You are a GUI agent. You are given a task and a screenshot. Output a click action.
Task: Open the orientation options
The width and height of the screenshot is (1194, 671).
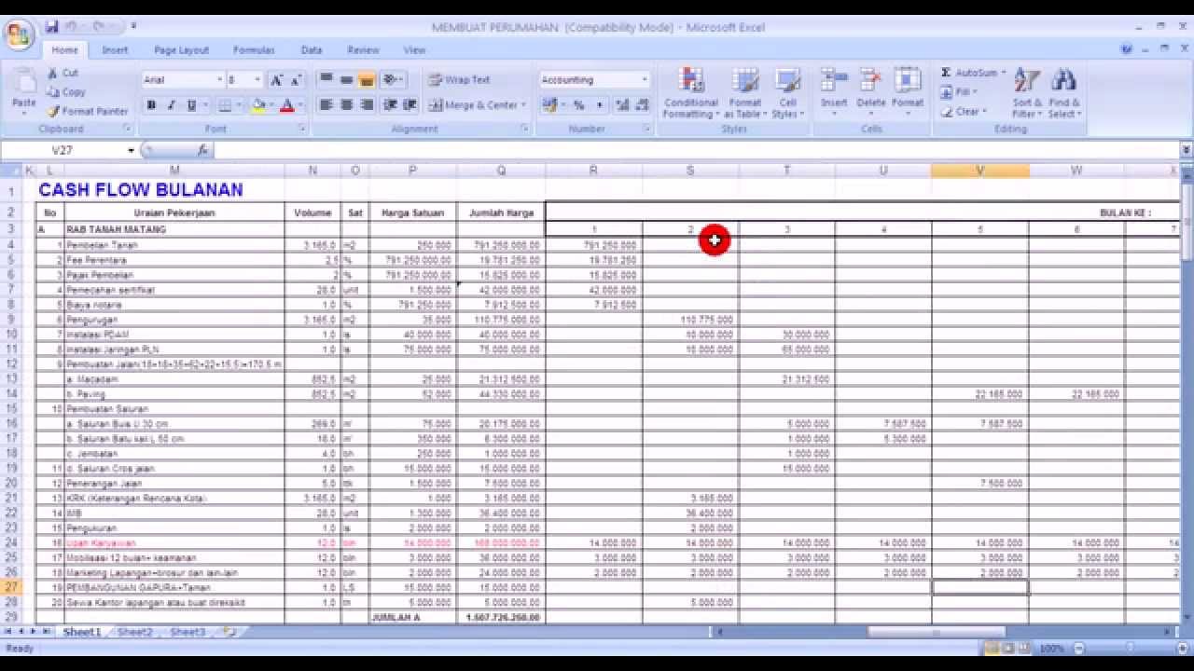393,80
